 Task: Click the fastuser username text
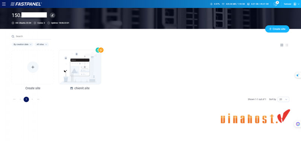pyautogui.click(x=287, y=4)
